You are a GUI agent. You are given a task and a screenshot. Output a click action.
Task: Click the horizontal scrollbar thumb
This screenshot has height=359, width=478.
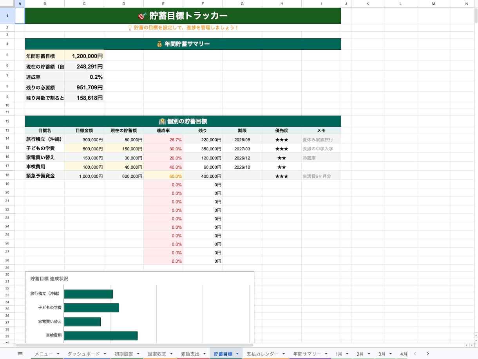point(134,345)
